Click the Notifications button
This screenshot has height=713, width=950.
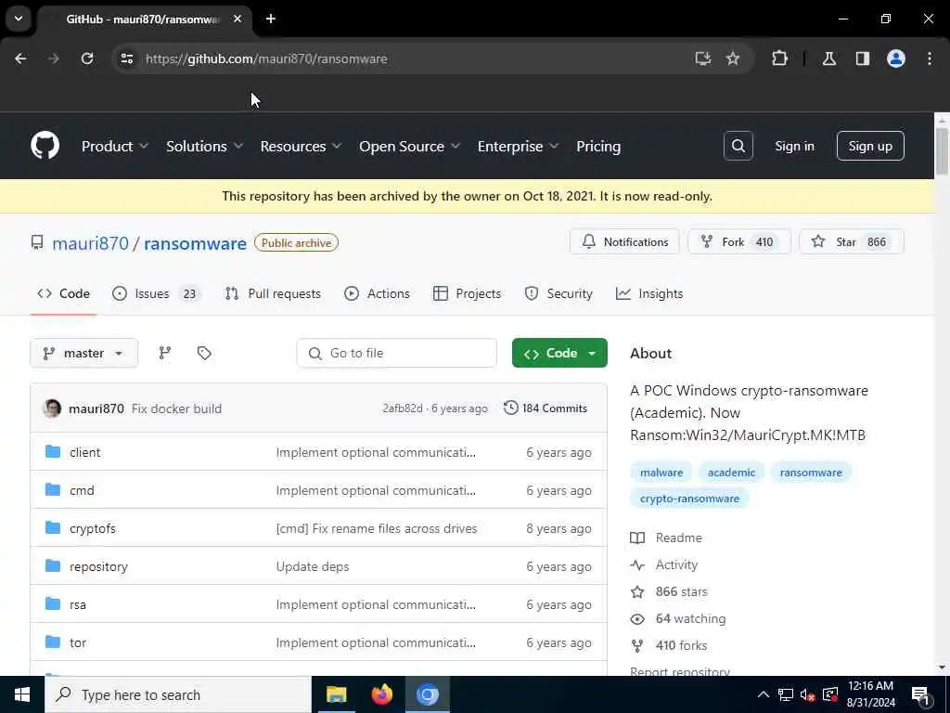624,242
